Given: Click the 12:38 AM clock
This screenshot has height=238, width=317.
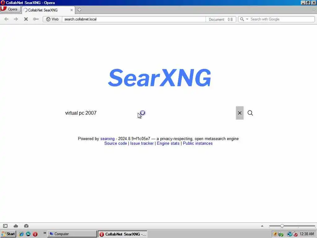Looking at the screenshot, I should point(307,234).
